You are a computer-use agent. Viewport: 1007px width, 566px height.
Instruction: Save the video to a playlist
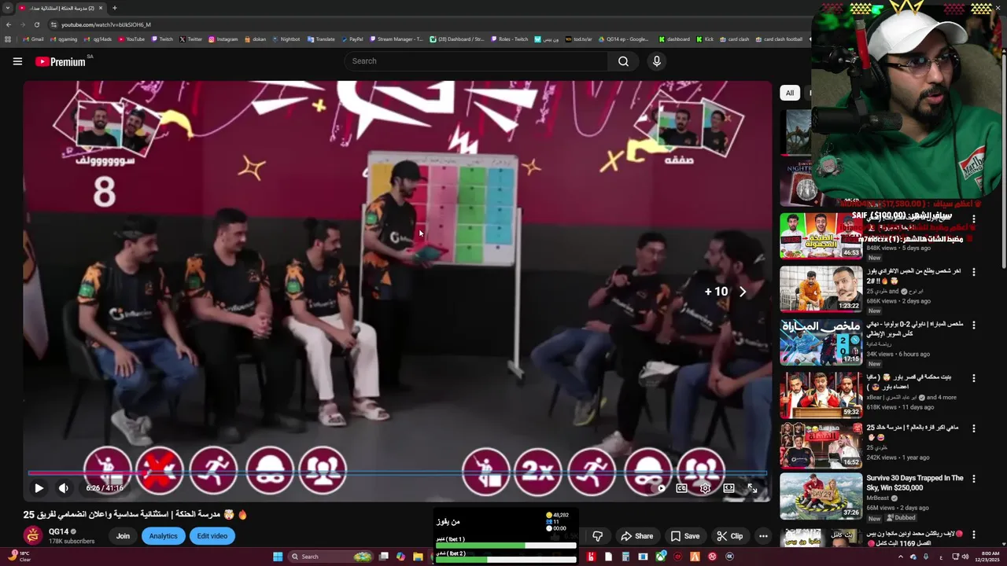pyautogui.click(x=684, y=536)
